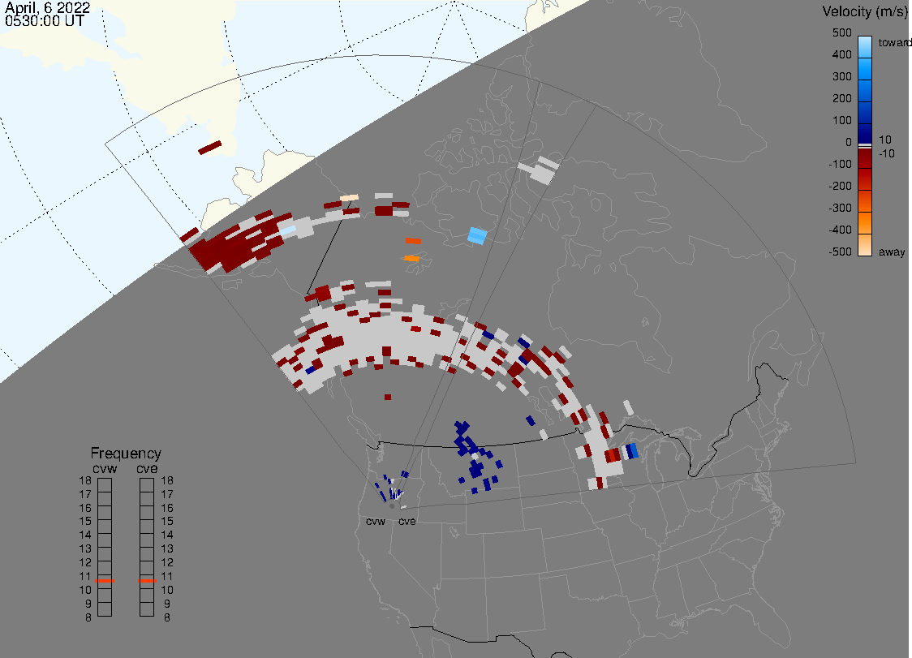Viewport: 912px width, 658px height.
Task: Pick the dark red 0 to -100 color bar segment
Action: pos(865,158)
